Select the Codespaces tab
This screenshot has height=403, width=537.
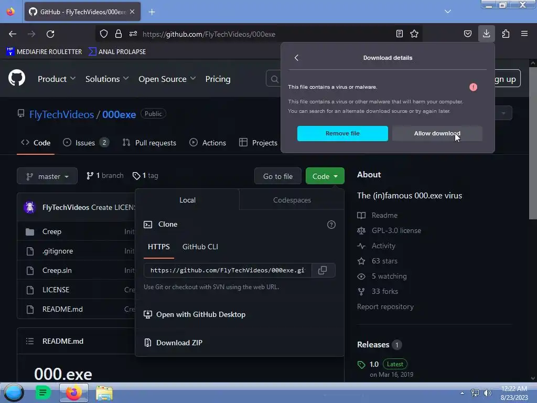click(x=292, y=200)
